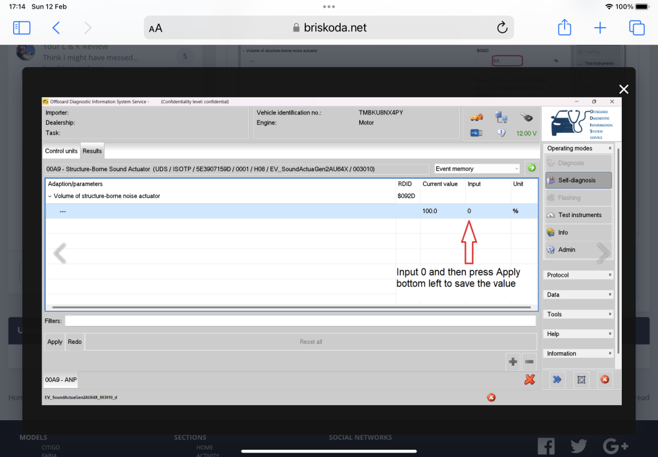Click the ignition key icon
This screenshot has width=658, height=457.
526,118
